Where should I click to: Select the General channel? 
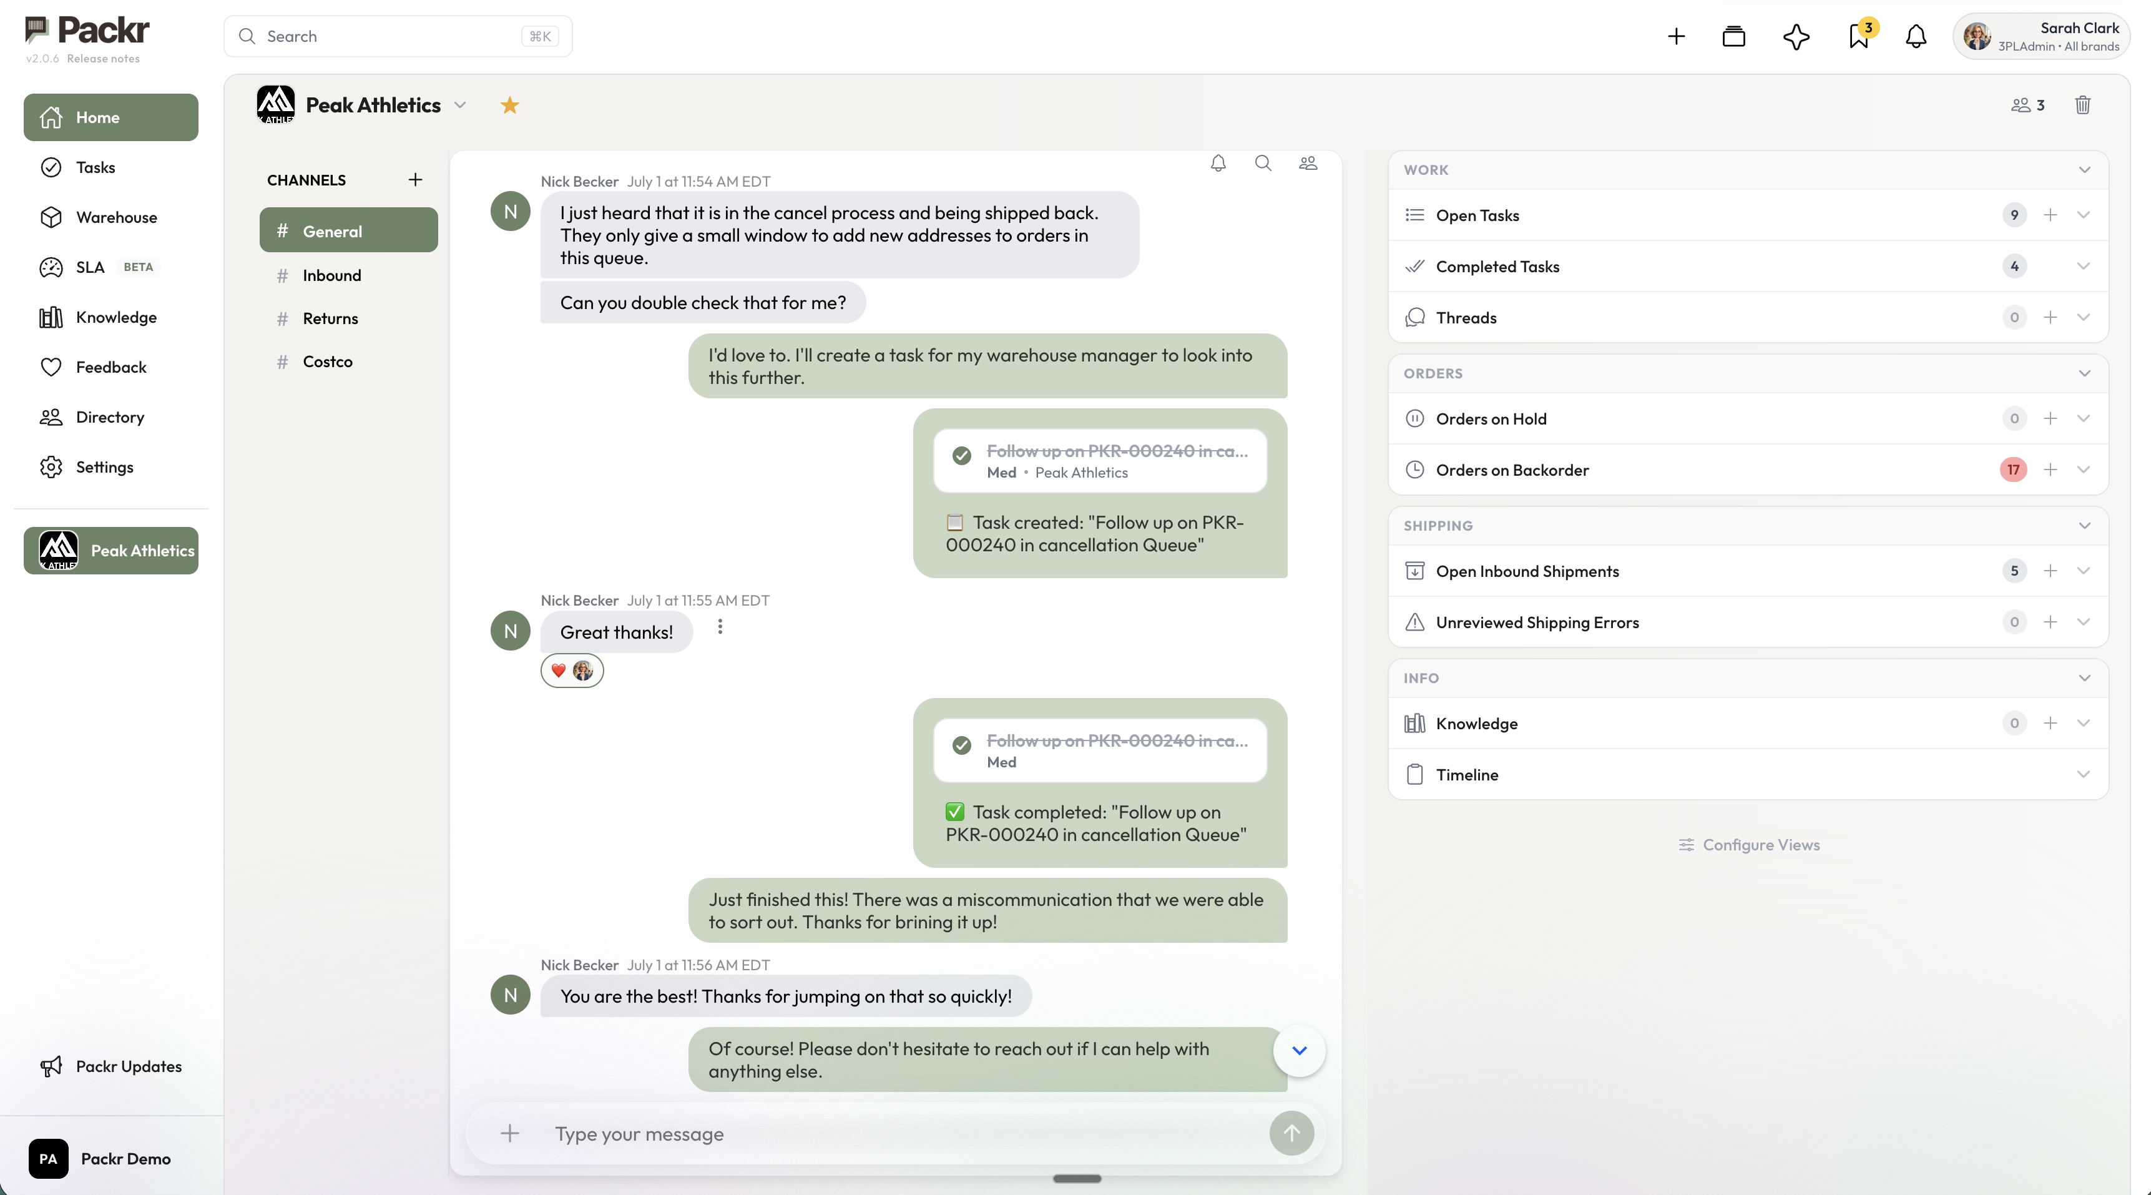(348, 230)
